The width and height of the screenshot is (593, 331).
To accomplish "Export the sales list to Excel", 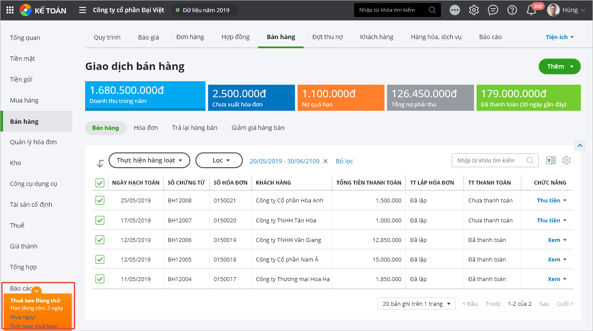I will click(x=551, y=160).
